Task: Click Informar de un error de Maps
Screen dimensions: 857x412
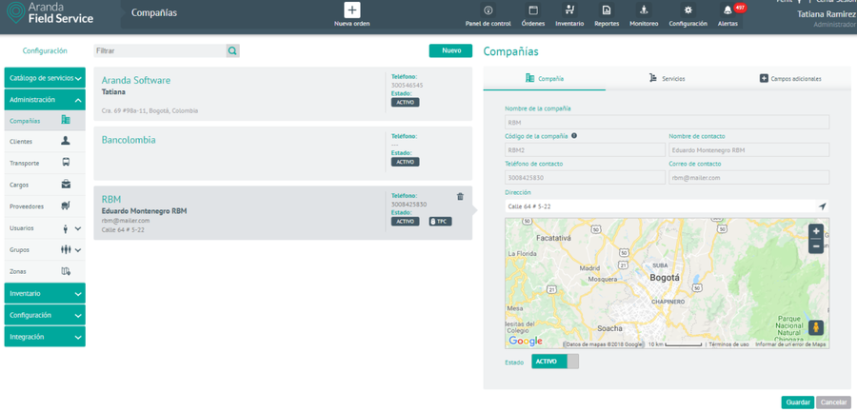Action: 790,344
